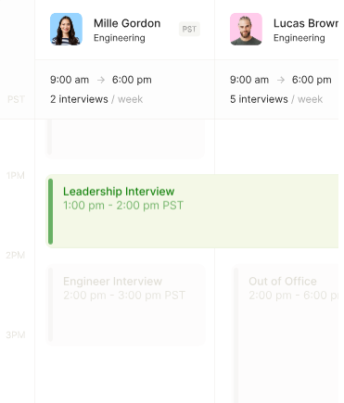Viewport: 344px width, 403px height.
Task: Click Lucas's 5 interviews per week limit
Action: pos(276,99)
